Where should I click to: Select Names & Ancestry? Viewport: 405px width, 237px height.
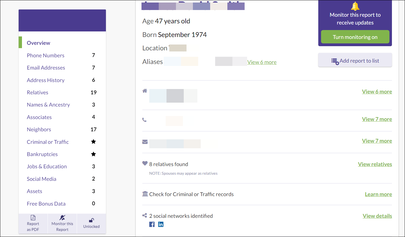(48, 105)
